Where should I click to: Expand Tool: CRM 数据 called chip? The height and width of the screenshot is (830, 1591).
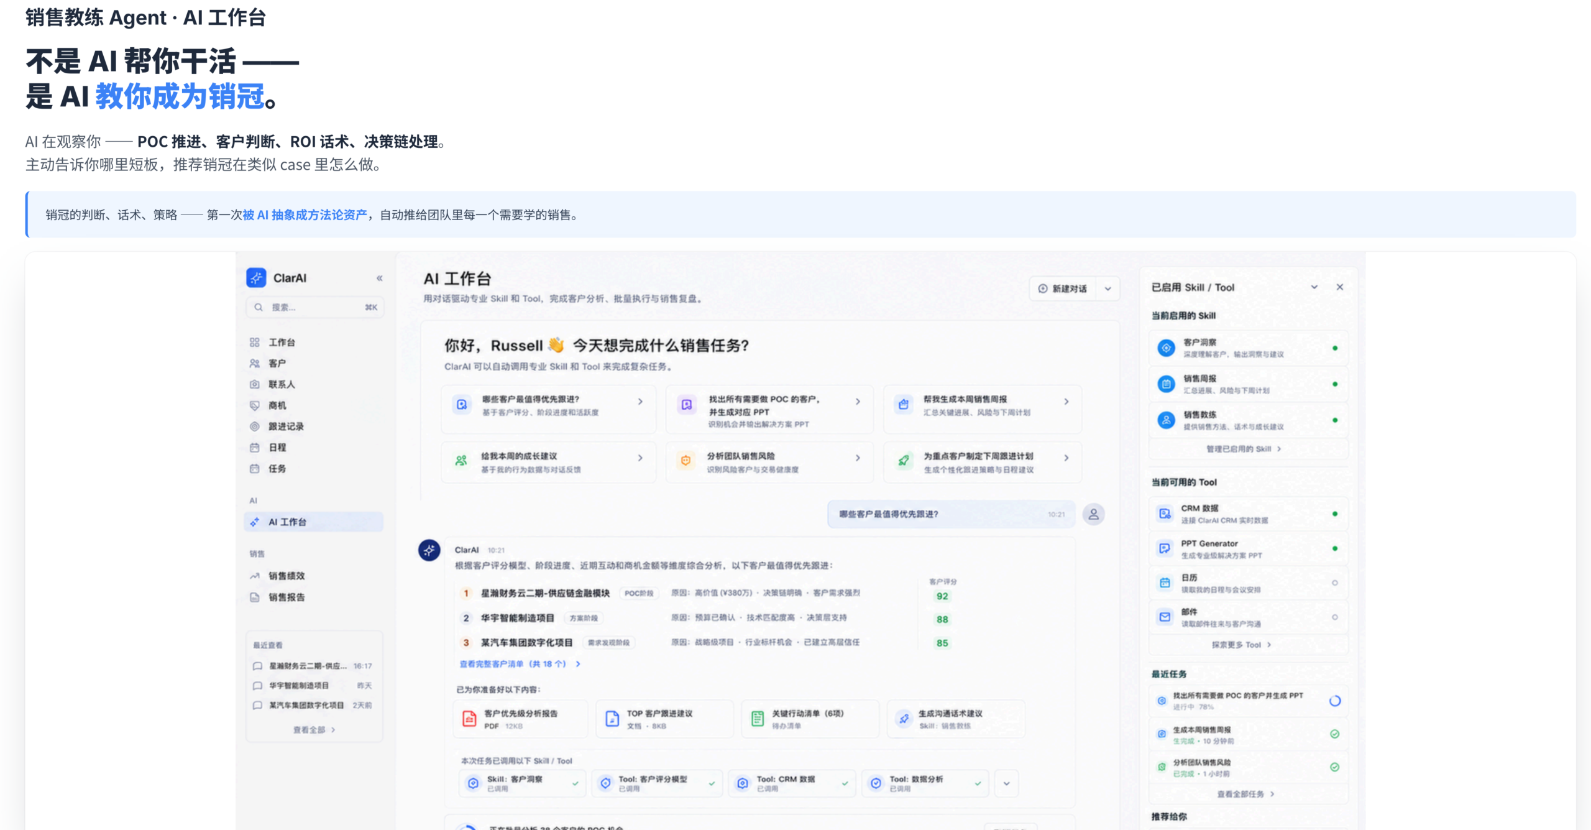click(792, 783)
